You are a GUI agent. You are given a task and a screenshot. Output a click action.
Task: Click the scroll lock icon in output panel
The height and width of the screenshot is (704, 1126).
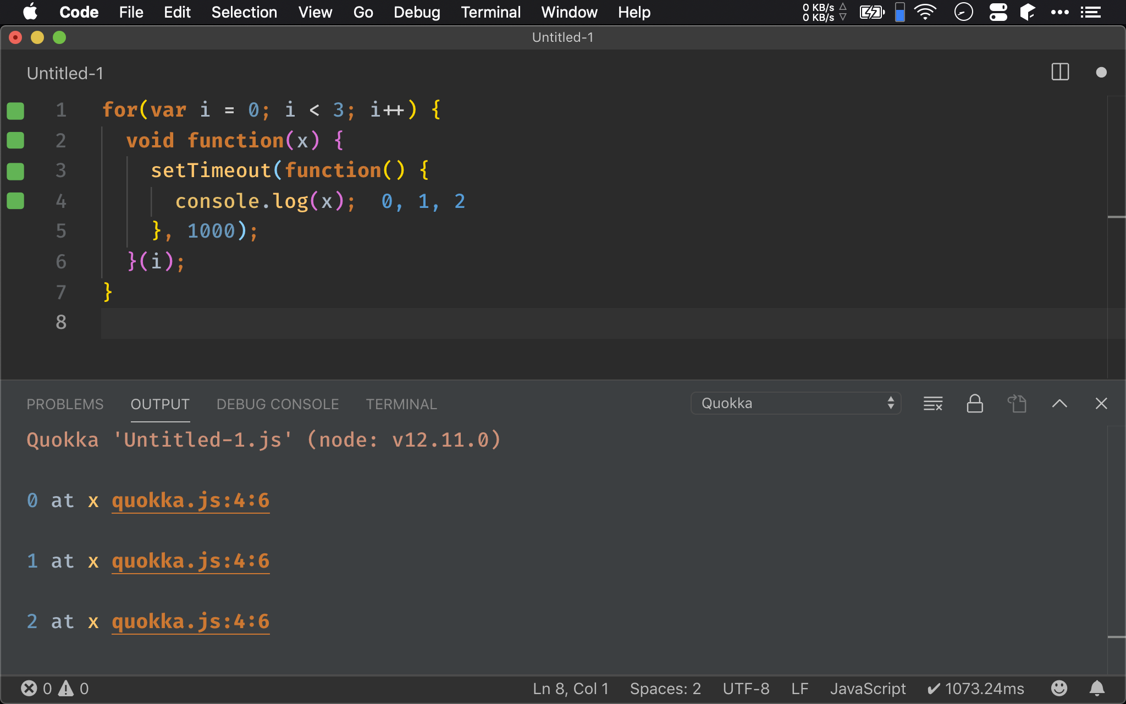coord(975,404)
